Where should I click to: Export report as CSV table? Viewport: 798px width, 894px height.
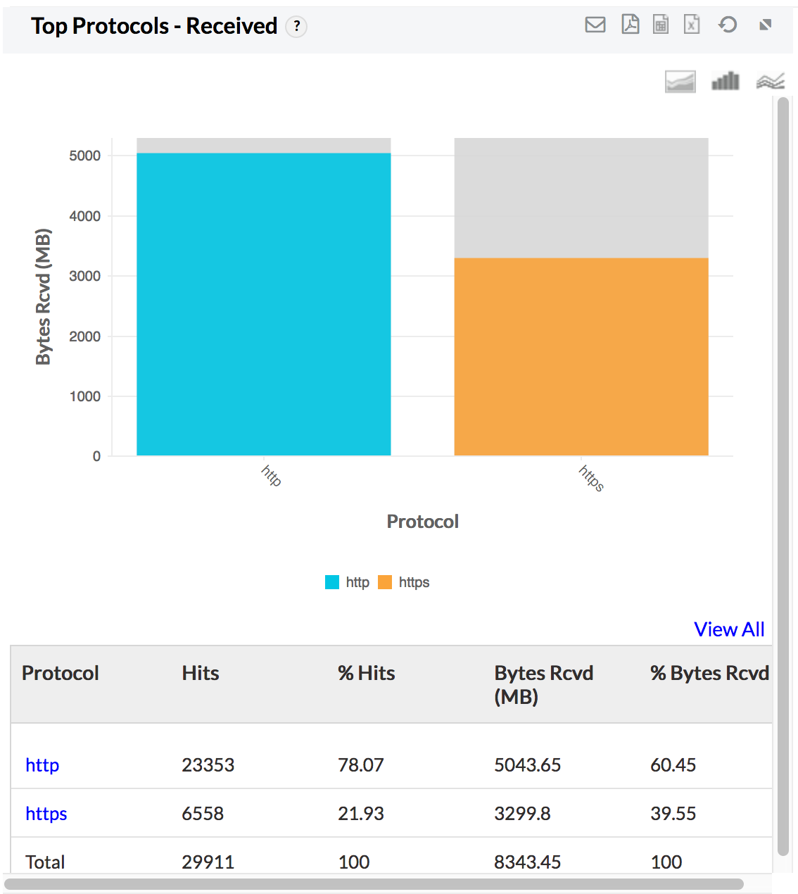click(x=661, y=25)
